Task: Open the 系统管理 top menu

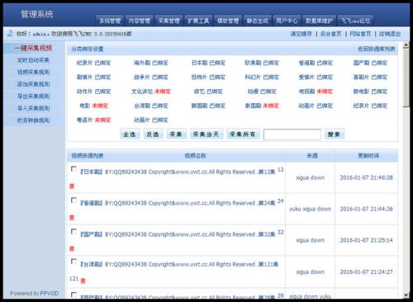Action: (110, 21)
